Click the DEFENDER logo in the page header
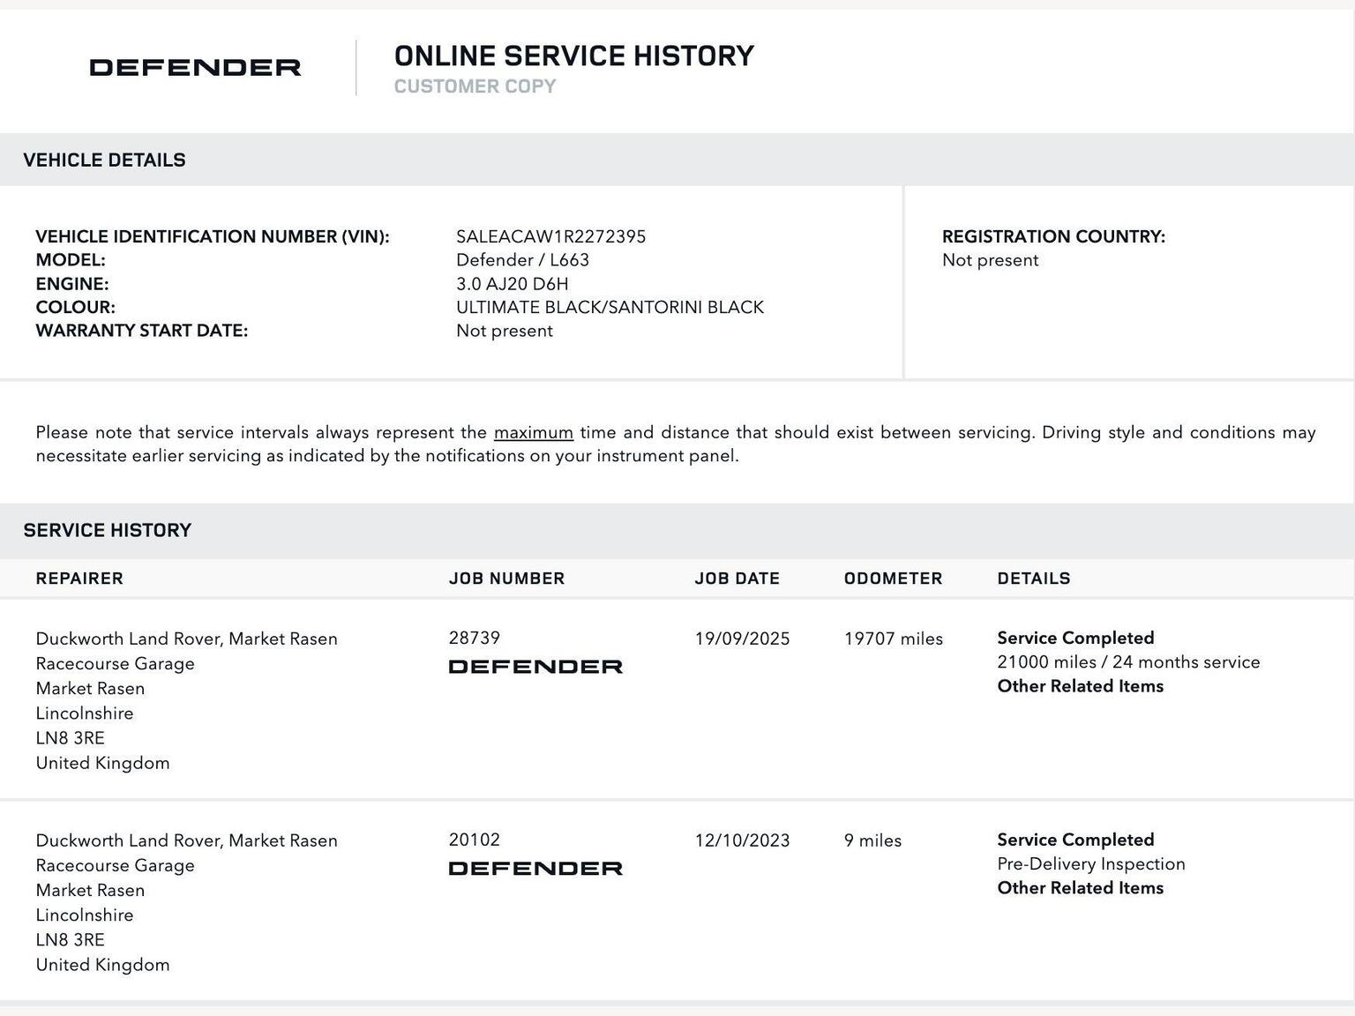The width and height of the screenshot is (1355, 1016). point(195,68)
